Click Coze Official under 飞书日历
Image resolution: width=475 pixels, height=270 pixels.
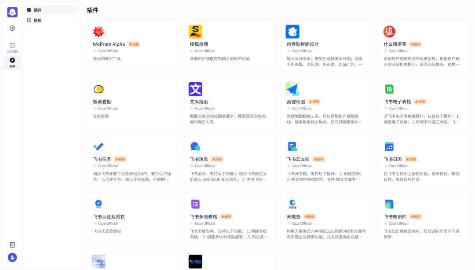[398, 166]
